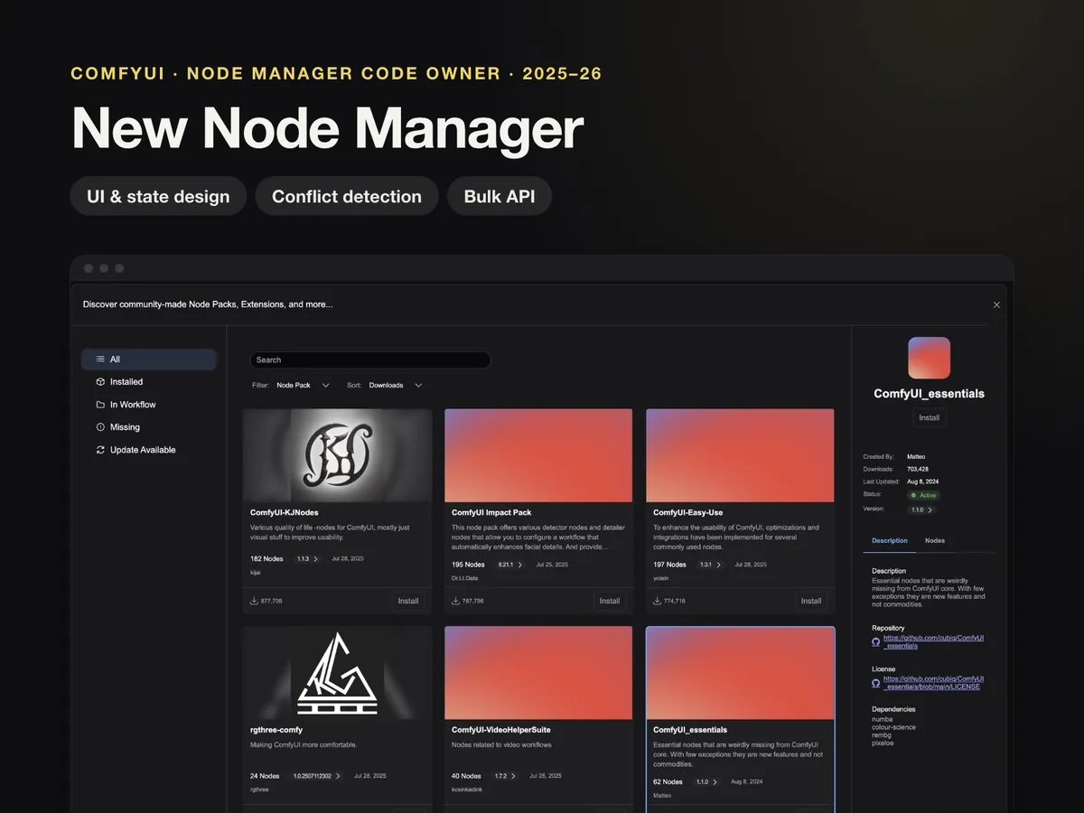This screenshot has width=1084, height=813.
Task: Select Update Available in the sidebar
Action: click(149, 450)
